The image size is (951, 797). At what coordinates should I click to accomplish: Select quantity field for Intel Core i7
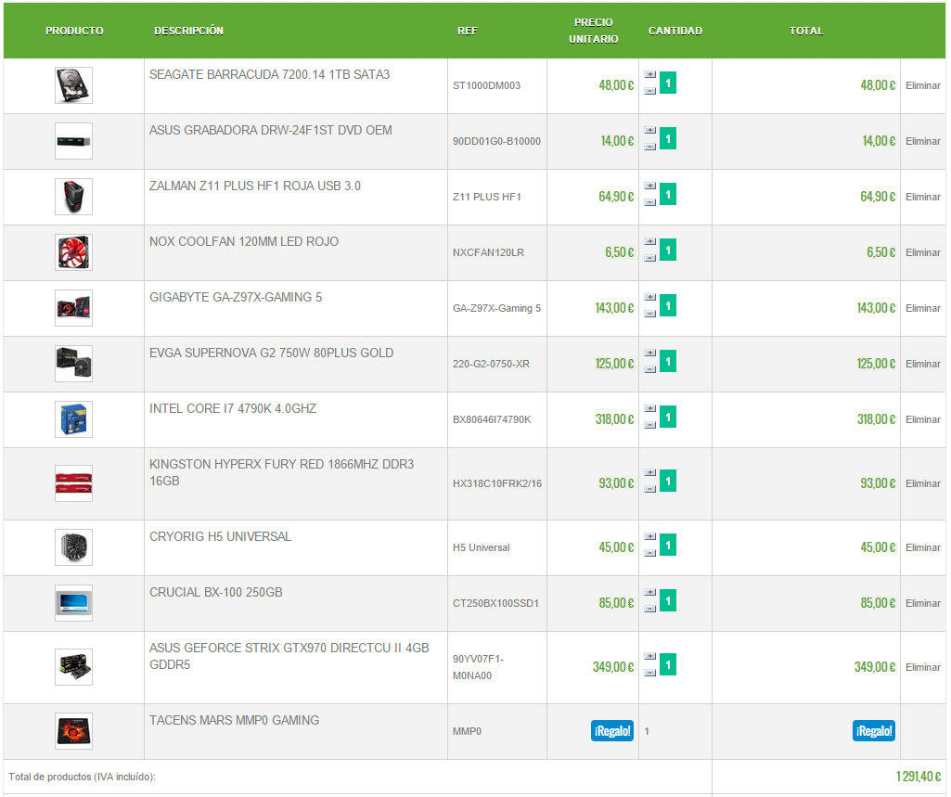pos(668,418)
